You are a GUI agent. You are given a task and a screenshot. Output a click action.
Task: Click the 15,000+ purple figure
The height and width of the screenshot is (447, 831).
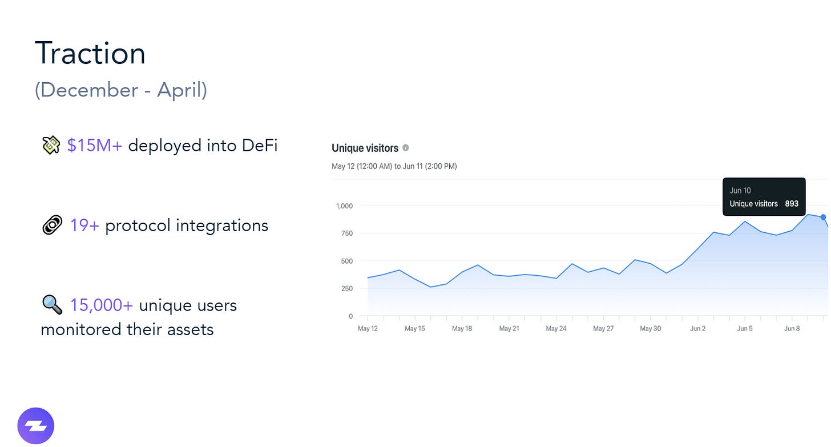click(x=102, y=305)
